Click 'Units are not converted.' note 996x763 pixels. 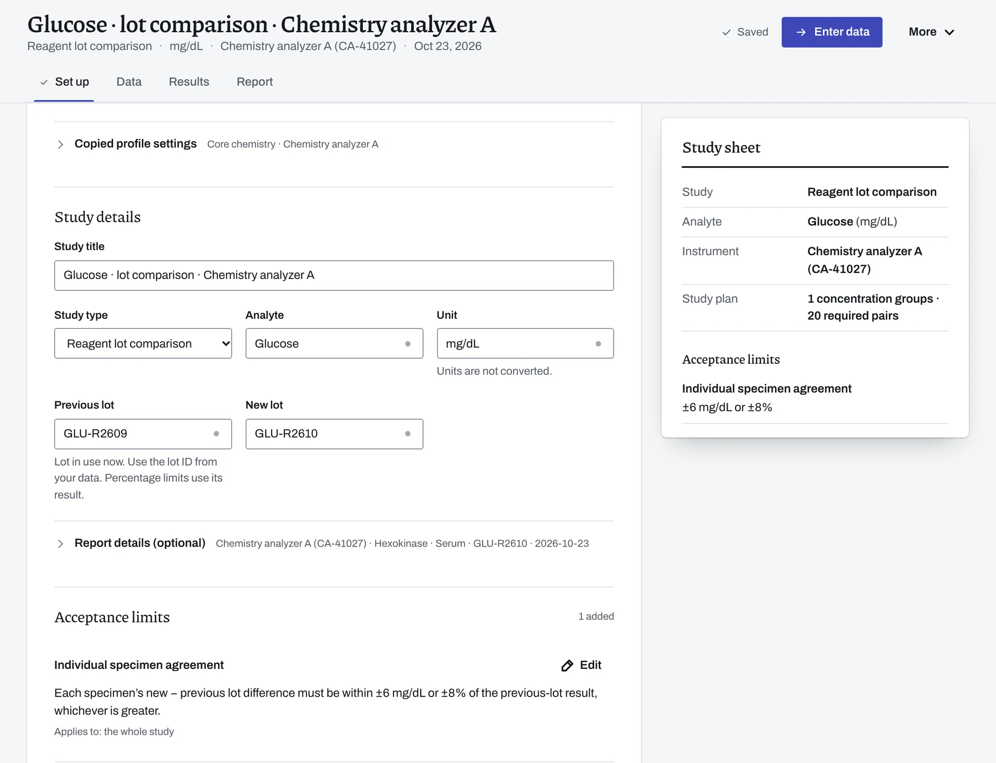(x=494, y=371)
